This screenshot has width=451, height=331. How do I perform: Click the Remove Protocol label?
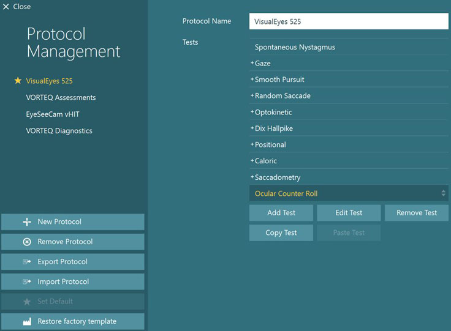click(x=65, y=242)
